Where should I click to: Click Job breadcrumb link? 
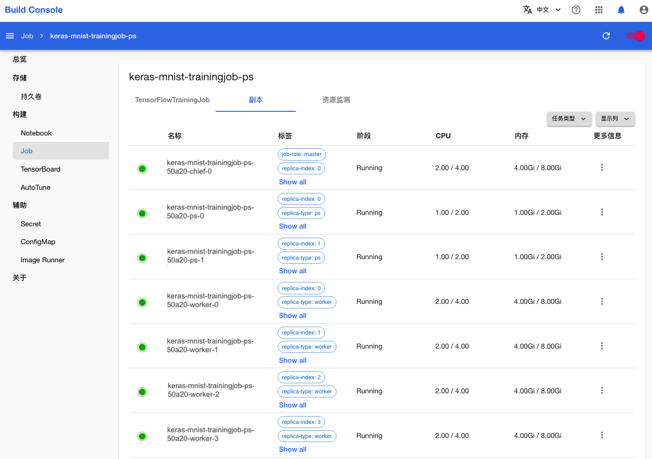tap(27, 36)
